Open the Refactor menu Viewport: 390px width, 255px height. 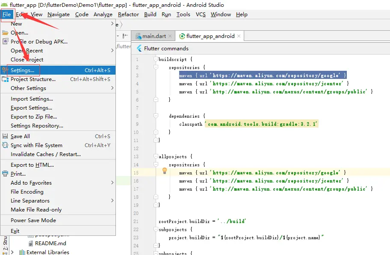click(x=128, y=14)
